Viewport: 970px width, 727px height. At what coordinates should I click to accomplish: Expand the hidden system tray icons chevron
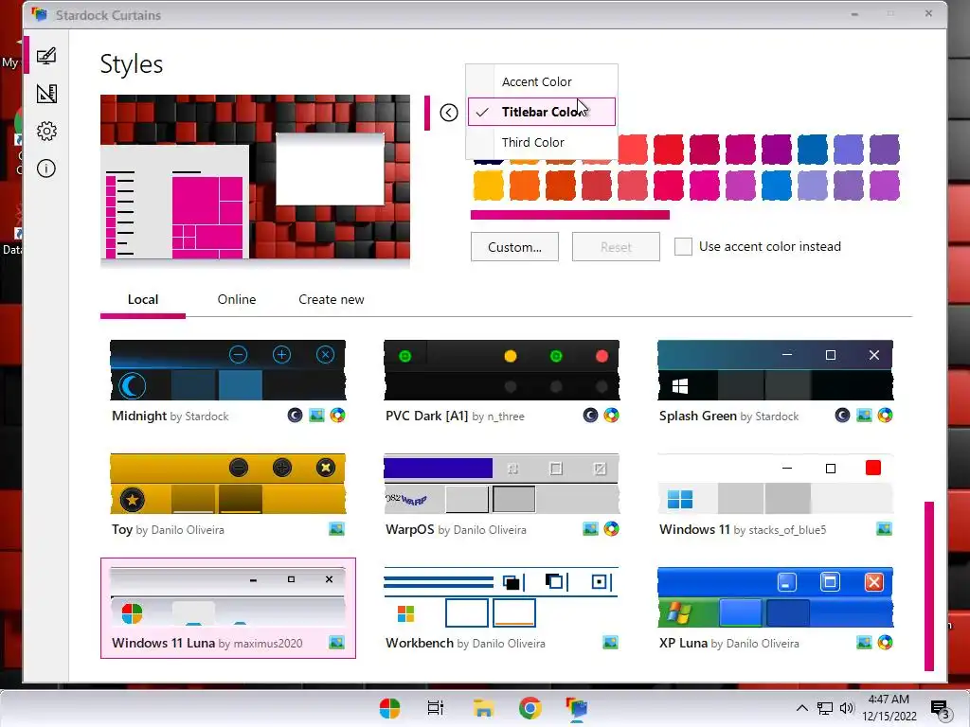801,708
